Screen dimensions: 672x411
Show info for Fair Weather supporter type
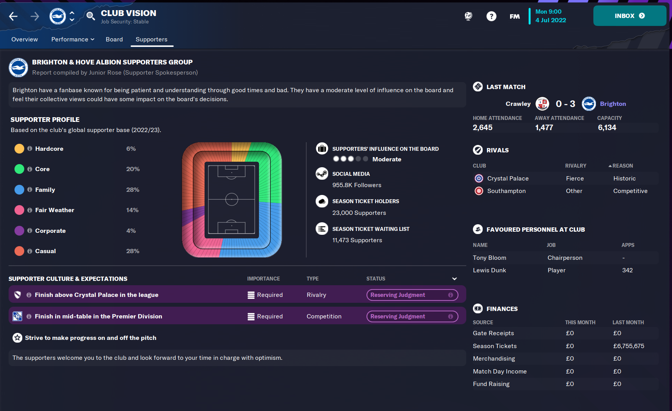(30, 210)
